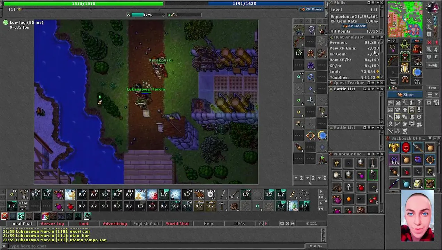Toggle PvP mode button
Viewport: 442px width, 250px height.
pyautogui.click(x=432, y=65)
